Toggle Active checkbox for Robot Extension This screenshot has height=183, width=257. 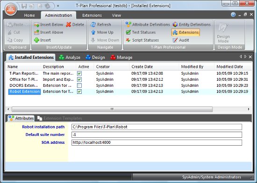(x=79, y=91)
